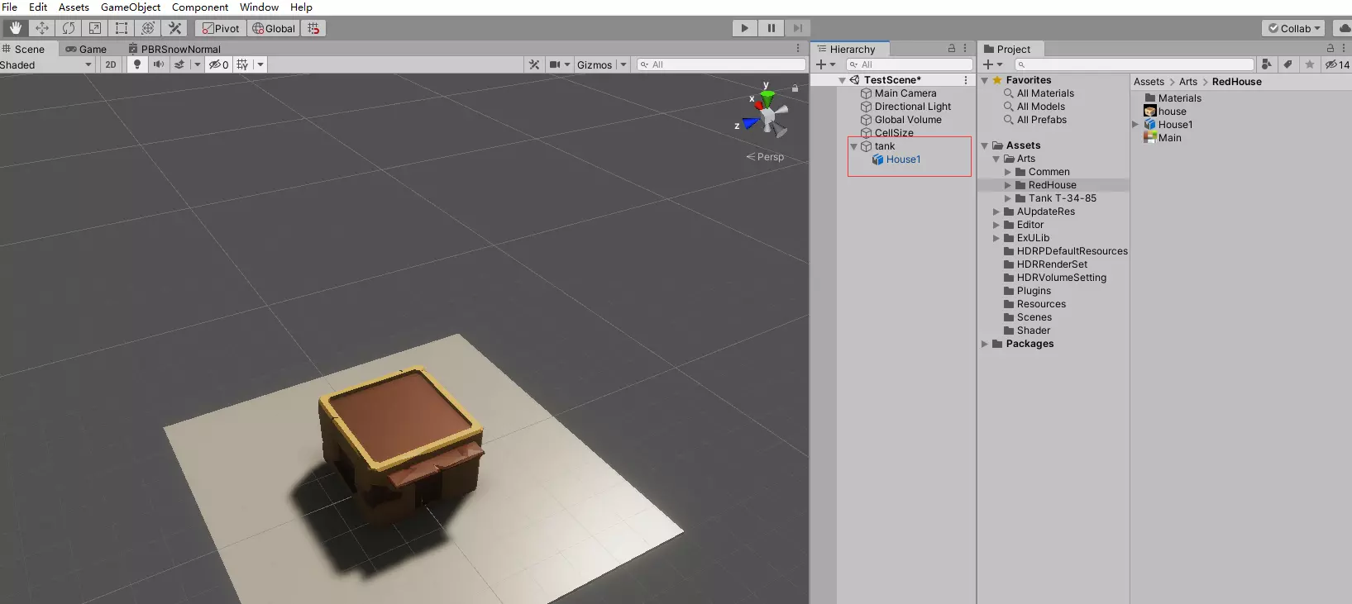Click the Pause button

[x=771, y=28]
